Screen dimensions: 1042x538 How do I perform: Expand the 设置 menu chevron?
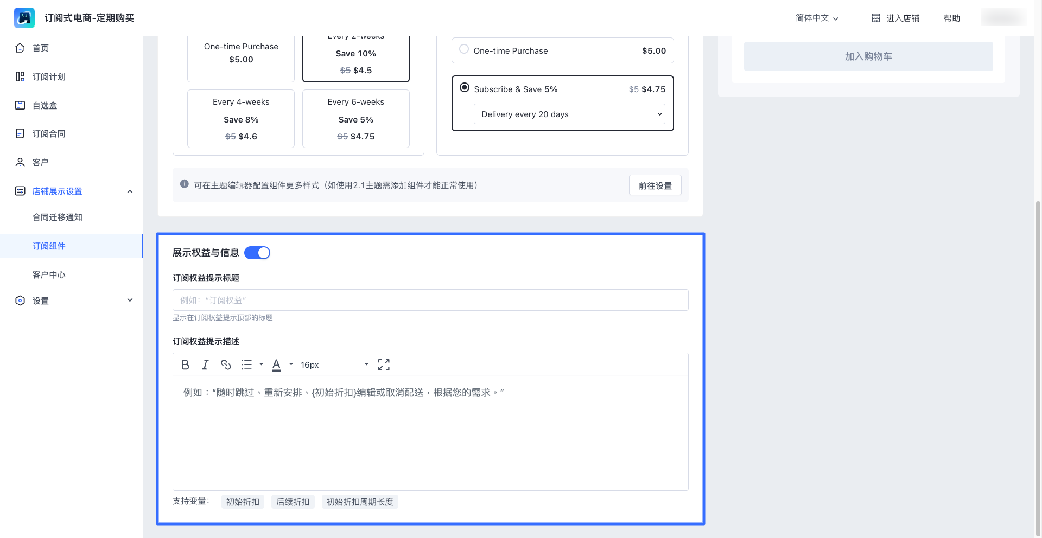pos(130,300)
